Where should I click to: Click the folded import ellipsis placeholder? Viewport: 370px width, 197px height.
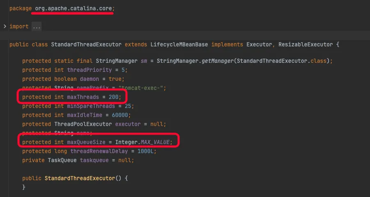(x=37, y=26)
